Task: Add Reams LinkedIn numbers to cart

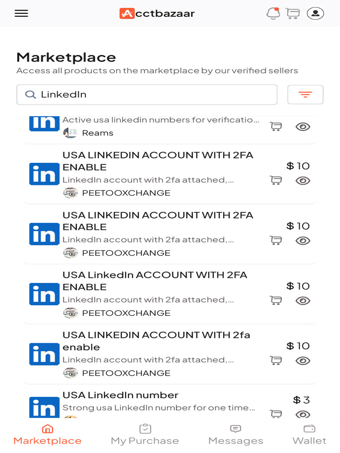Action: click(x=276, y=127)
